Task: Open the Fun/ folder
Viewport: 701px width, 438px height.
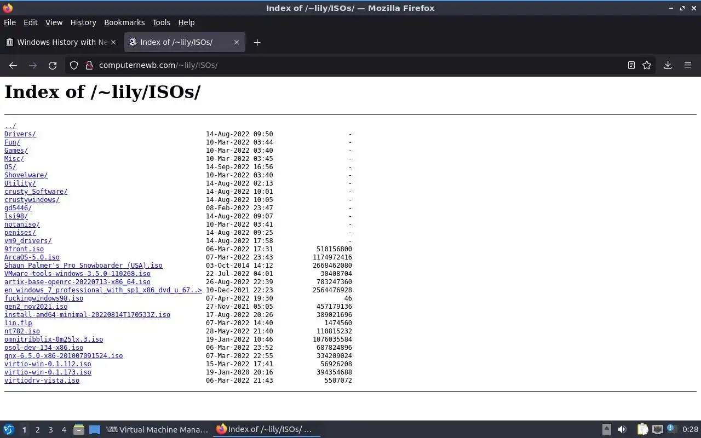Action: tap(12, 142)
